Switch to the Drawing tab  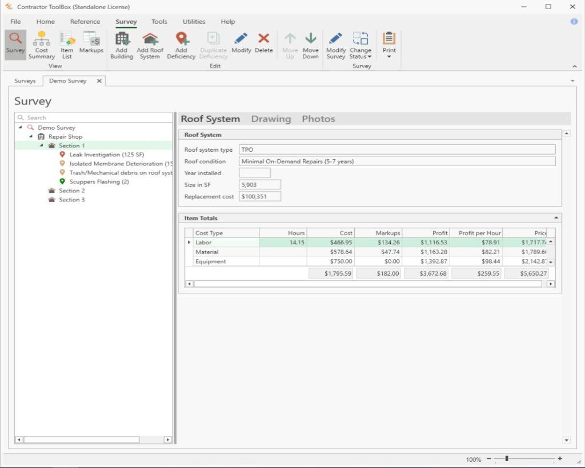[x=271, y=119]
